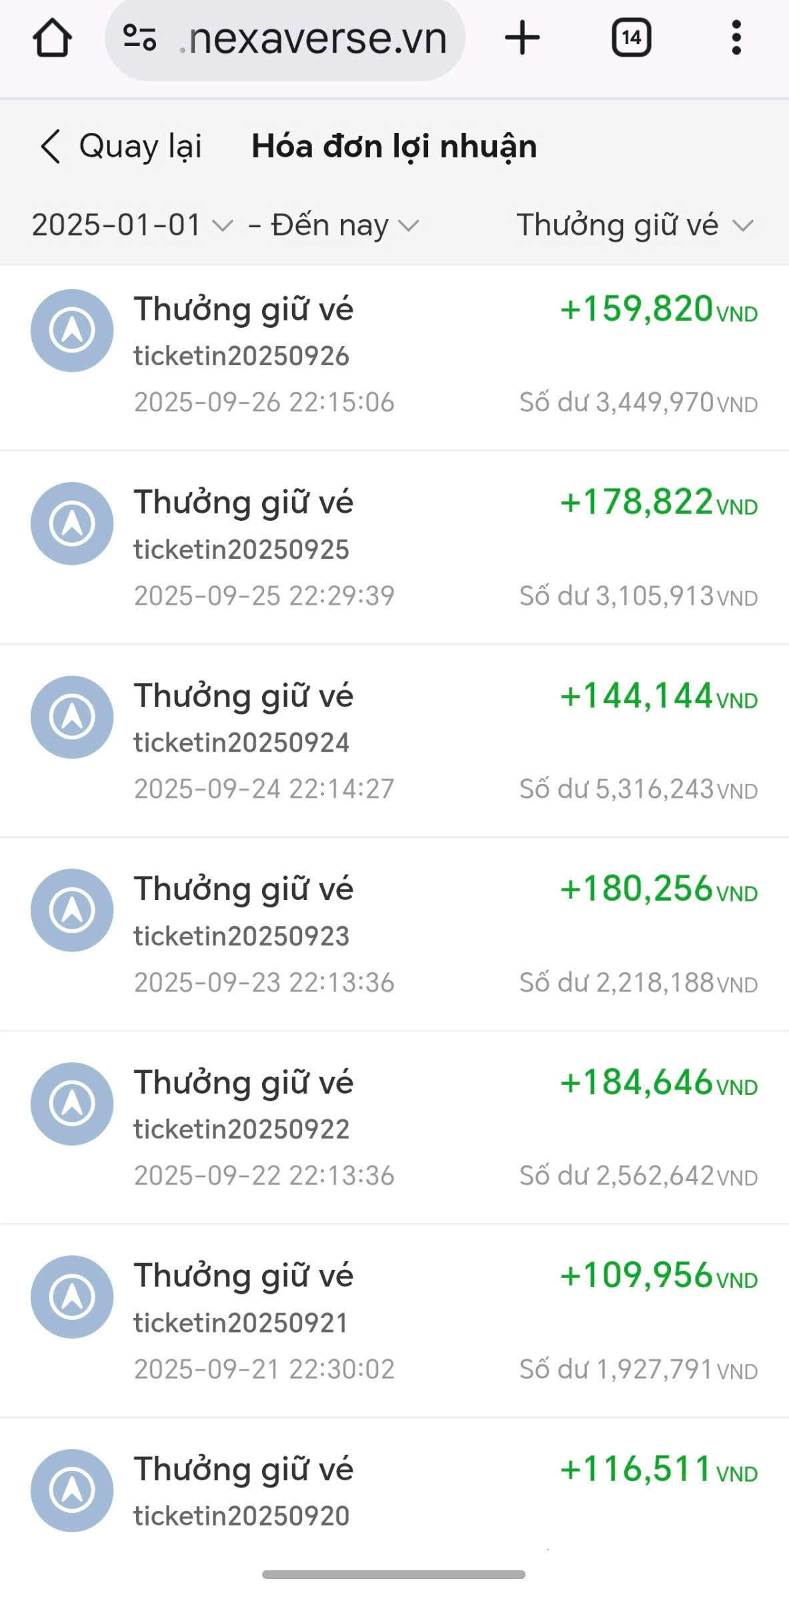Screen dimensions: 789x1599
Task: Tap the round icon of ticketin20250926 entry
Action: pyautogui.click(x=72, y=330)
